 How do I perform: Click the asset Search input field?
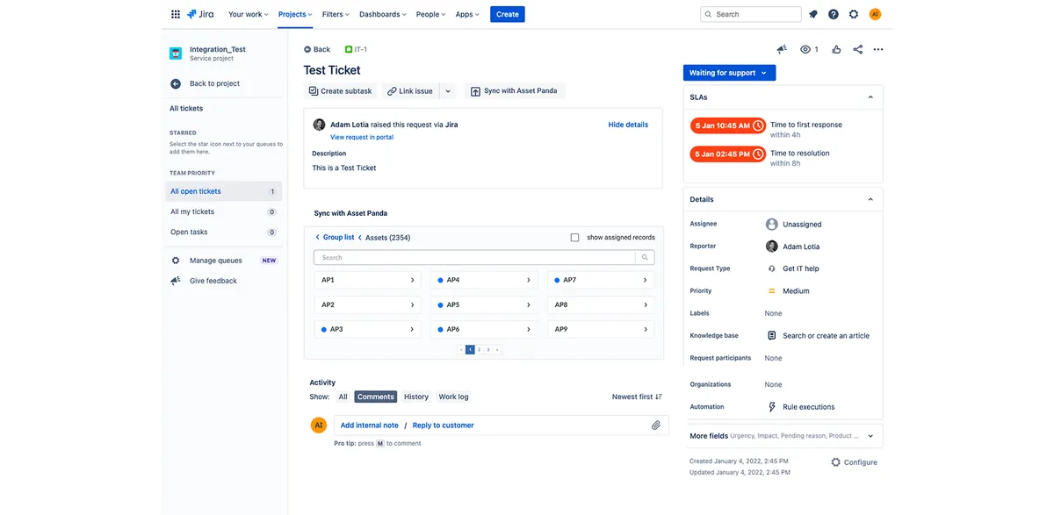click(x=475, y=258)
